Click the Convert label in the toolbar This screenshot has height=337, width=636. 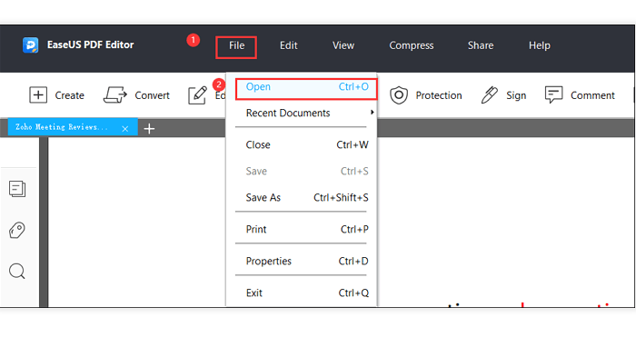pos(152,95)
